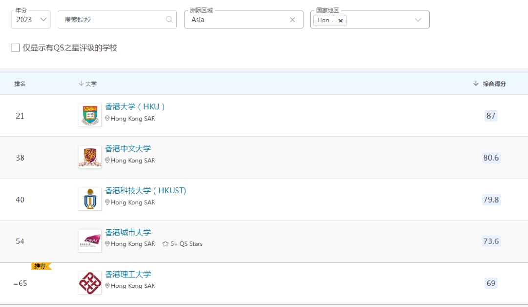Click the score 69
Viewport: 528px width, 307px height.
491,283
